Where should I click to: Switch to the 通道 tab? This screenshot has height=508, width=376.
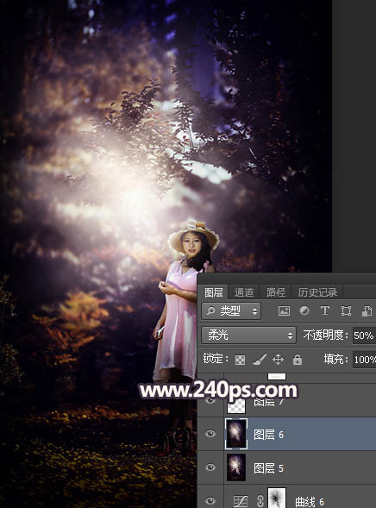coord(244,292)
